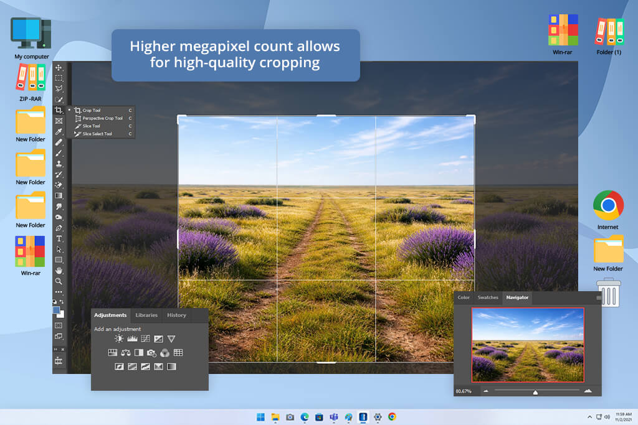
Task: Add a Brightness/Contrast adjustment
Action: click(119, 339)
